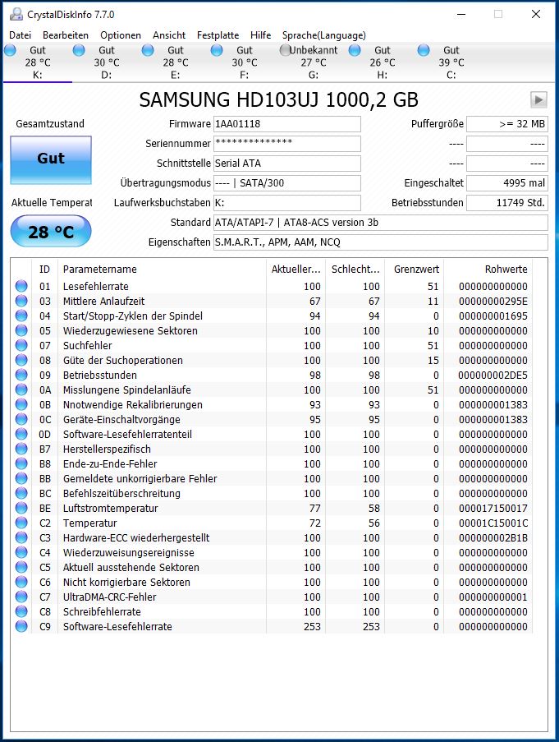Click status orb for Aktuell ausstehende Sektoren

pyautogui.click(x=21, y=567)
